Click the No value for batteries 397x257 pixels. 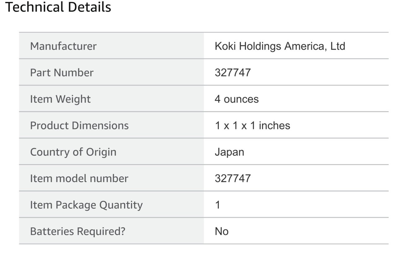click(222, 231)
